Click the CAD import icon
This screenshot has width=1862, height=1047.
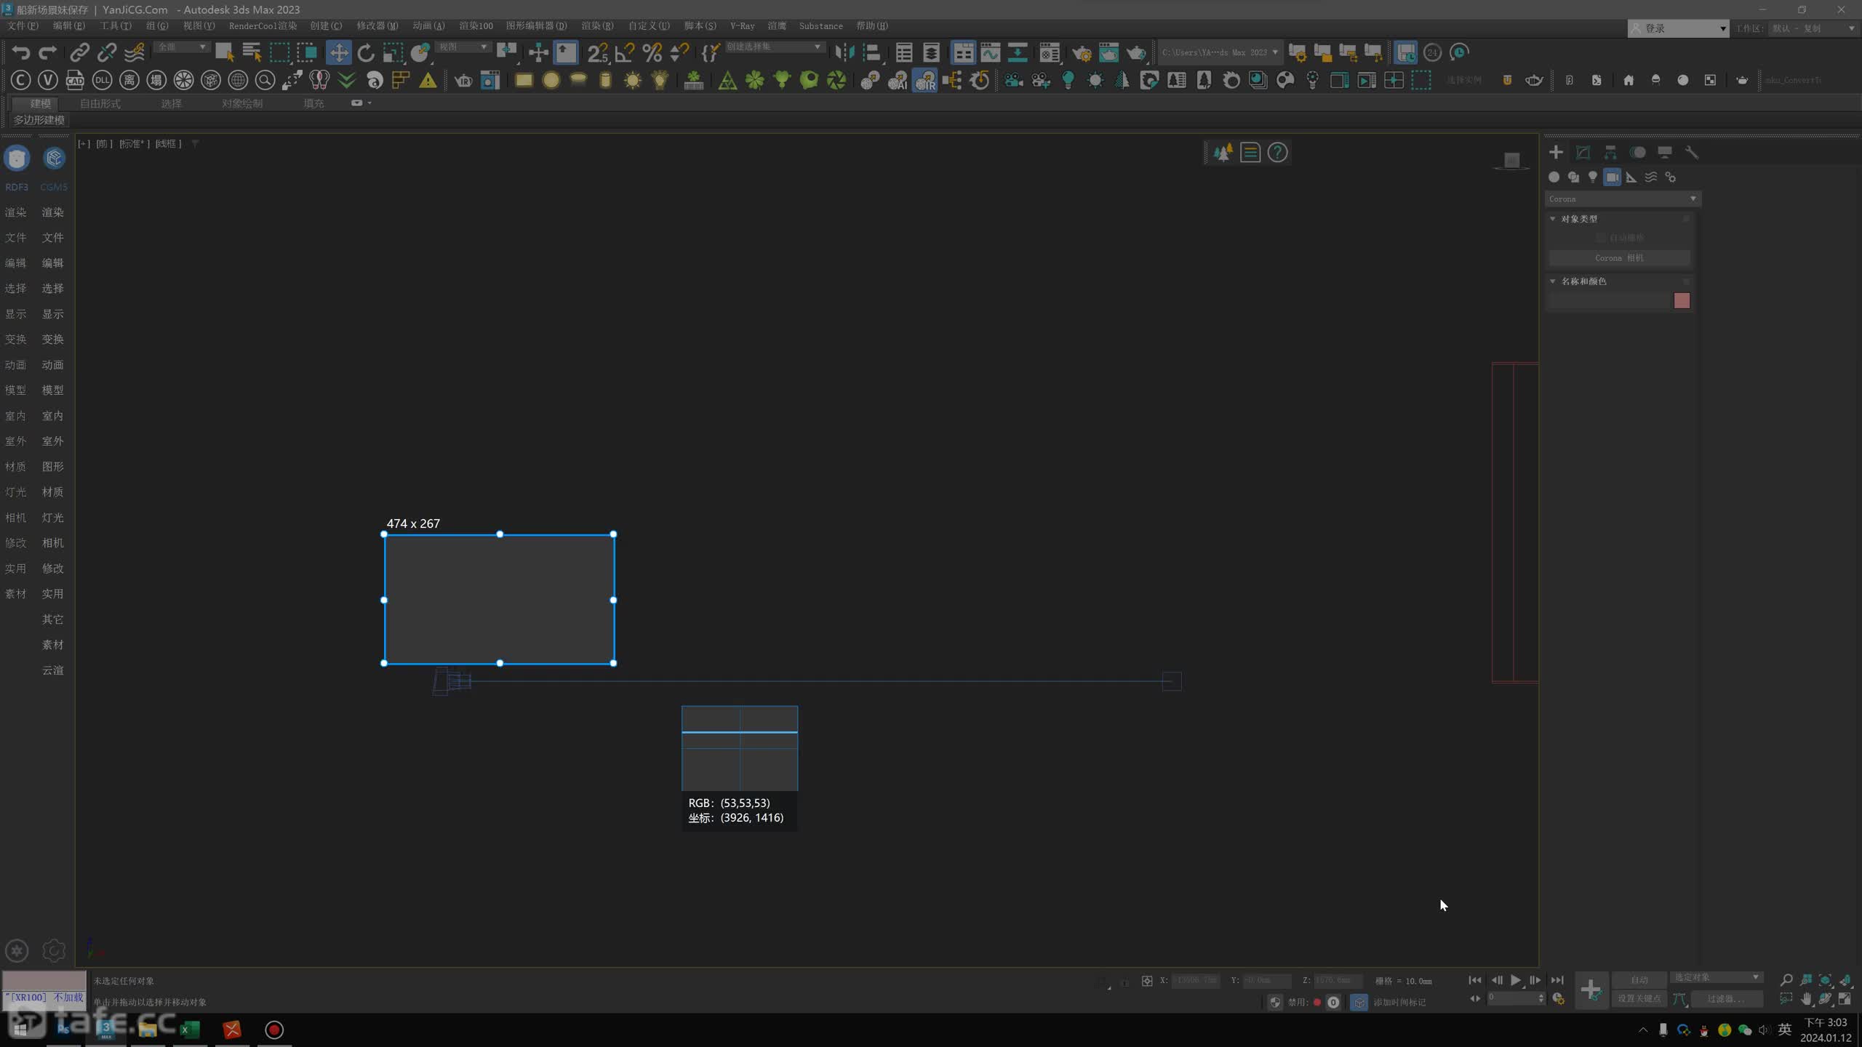click(75, 80)
